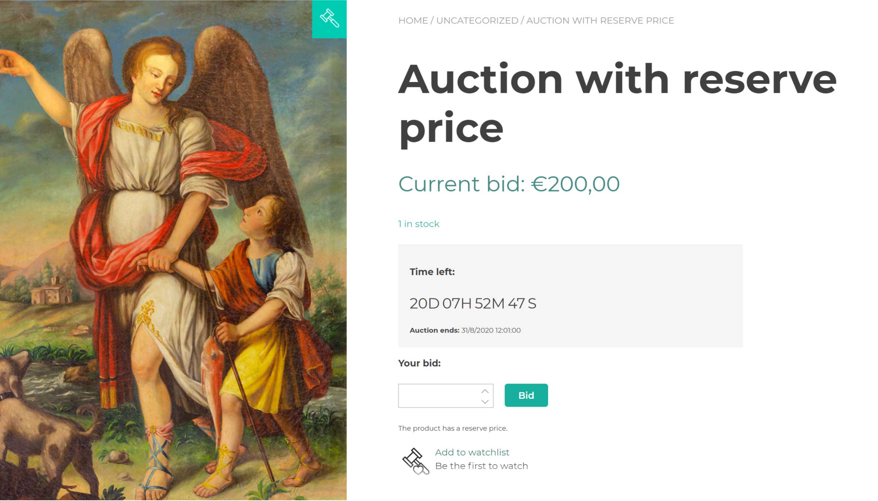Click the teal auction gavel badge icon
878x501 pixels.
tap(329, 19)
